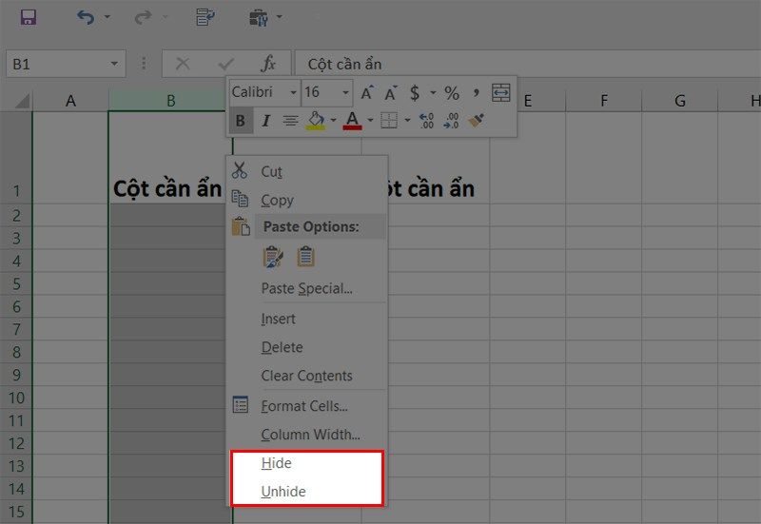The width and height of the screenshot is (761, 524).
Task: Click the first Paste option icon with brush
Action: 273,257
